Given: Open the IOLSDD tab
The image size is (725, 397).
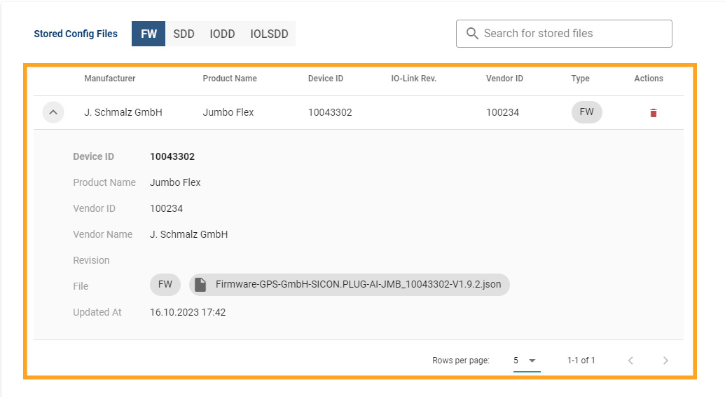Looking at the screenshot, I should tap(269, 34).
